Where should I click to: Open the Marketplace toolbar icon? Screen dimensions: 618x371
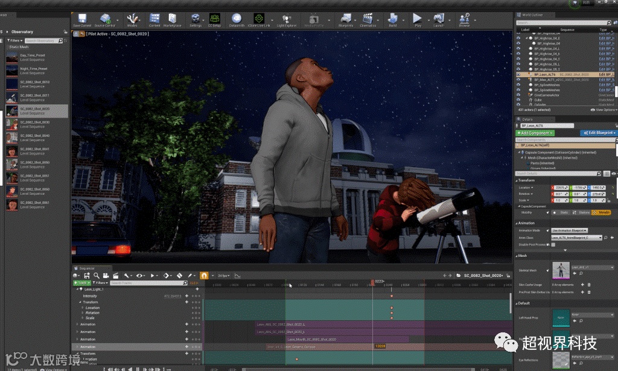tap(172, 19)
